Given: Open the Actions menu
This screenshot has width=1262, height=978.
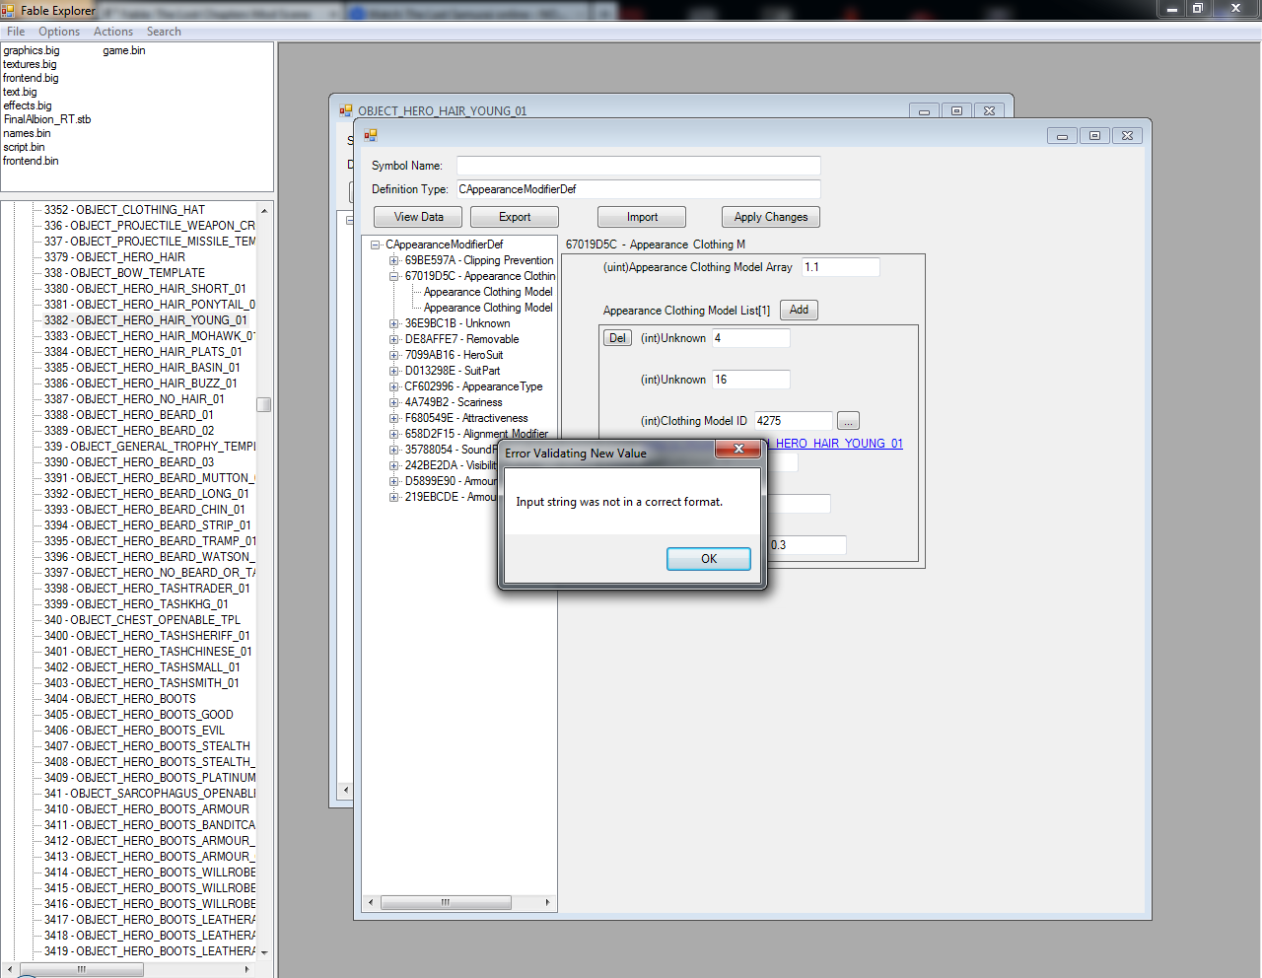Looking at the screenshot, I should coord(113,32).
